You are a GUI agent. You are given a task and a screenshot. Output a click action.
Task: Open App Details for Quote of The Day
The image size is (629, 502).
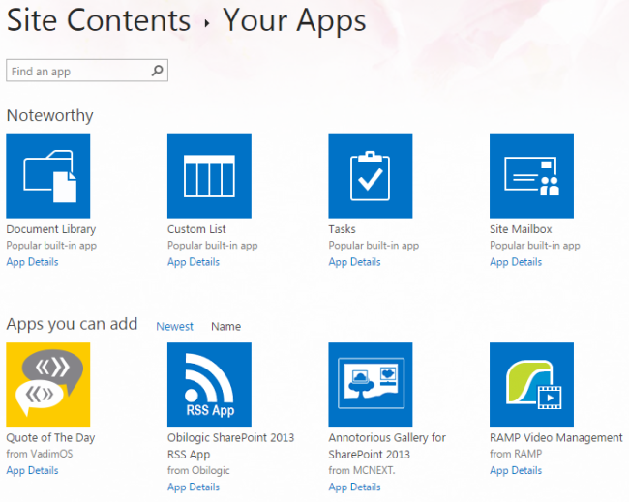coord(32,471)
